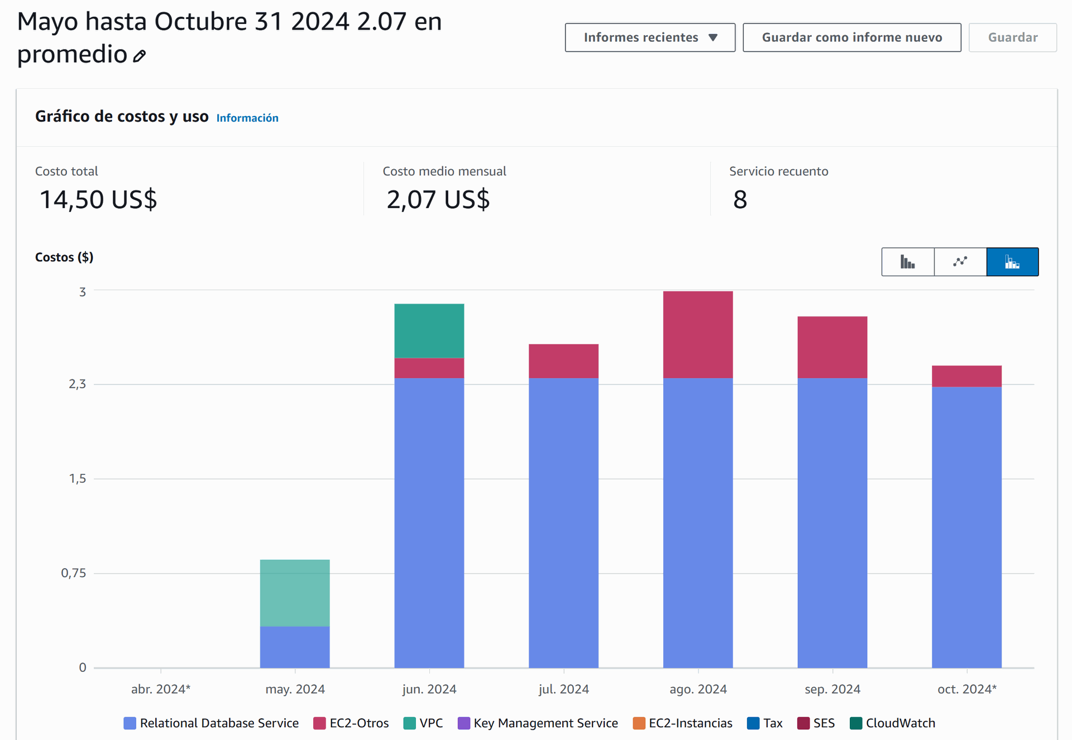The height and width of the screenshot is (740, 1072).
Task: Click the ago. 2024 EC2-Otros bar segment
Action: (697, 335)
